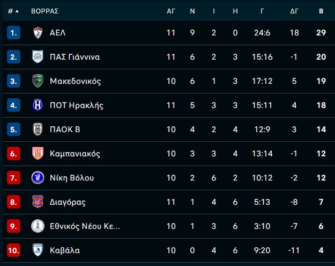Screen dimensions: 335x266
Task: Click the red position 10 badge
Action: coord(14,250)
